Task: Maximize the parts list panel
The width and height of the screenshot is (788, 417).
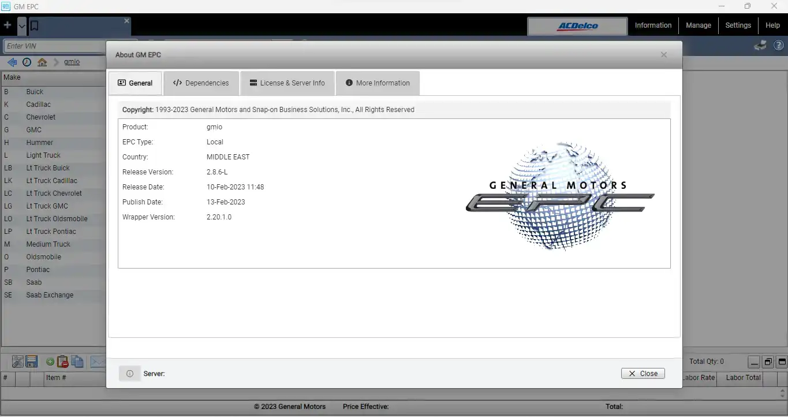Action: pos(782,362)
